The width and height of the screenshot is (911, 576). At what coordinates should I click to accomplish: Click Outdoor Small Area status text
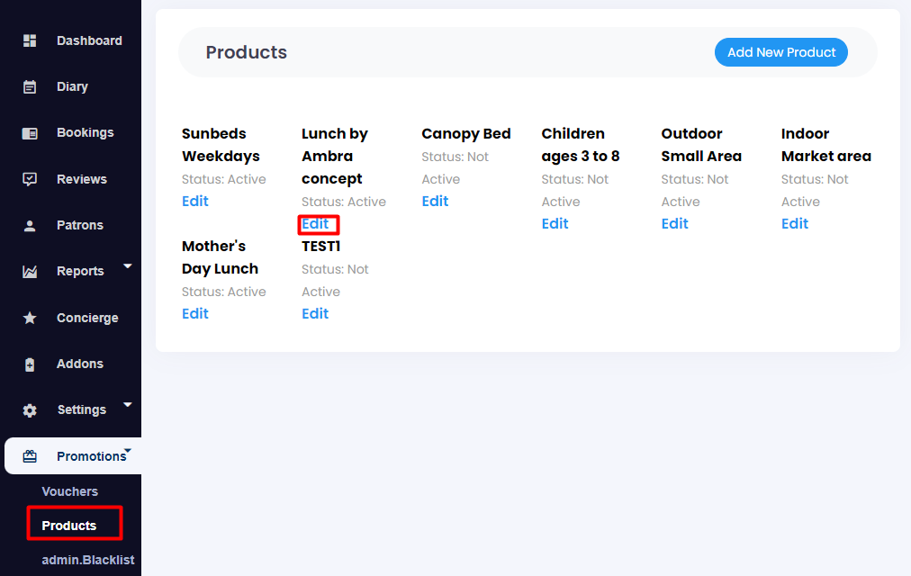694,191
